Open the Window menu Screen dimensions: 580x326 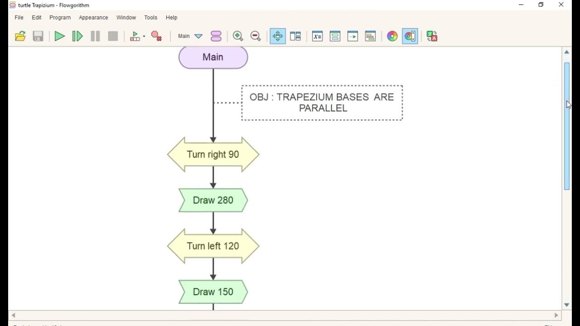[126, 17]
